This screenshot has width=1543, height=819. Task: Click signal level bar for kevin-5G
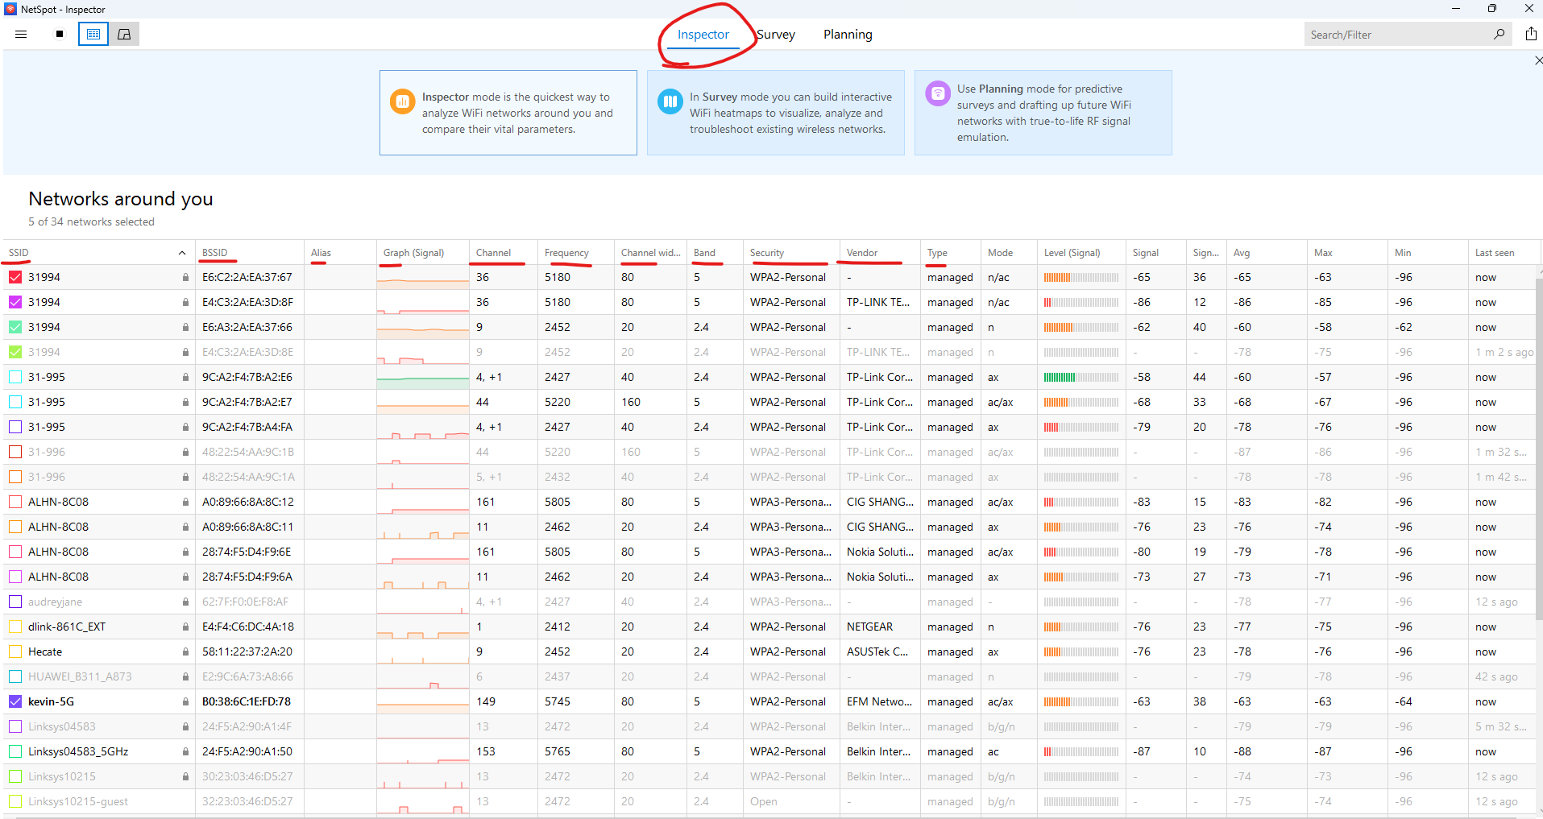coord(1081,701)
